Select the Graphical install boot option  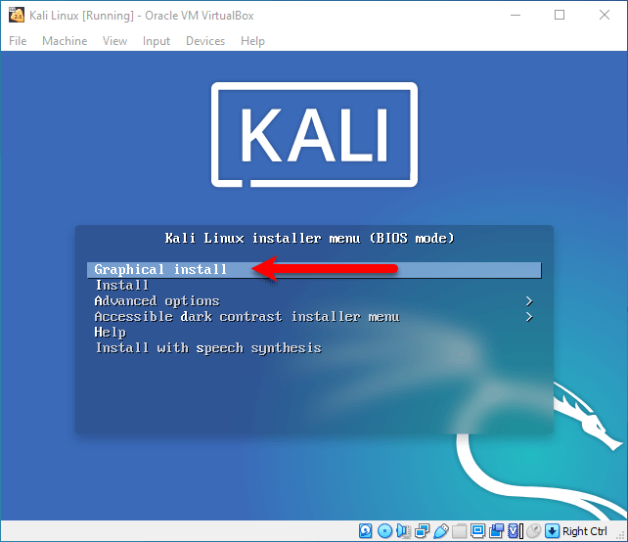314,270
